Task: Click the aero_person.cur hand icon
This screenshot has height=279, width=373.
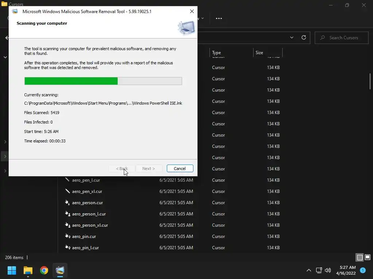Action: click(x=67, y=202)
